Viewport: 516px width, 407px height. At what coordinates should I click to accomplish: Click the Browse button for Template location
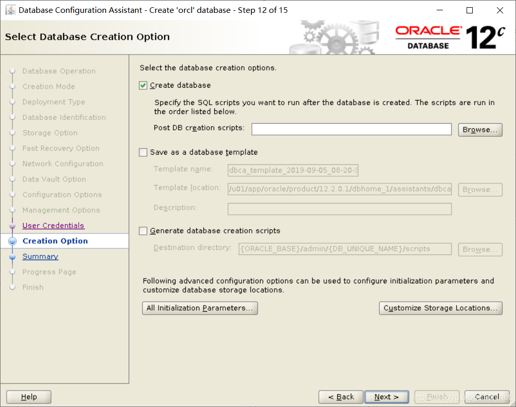click(480, 190)
